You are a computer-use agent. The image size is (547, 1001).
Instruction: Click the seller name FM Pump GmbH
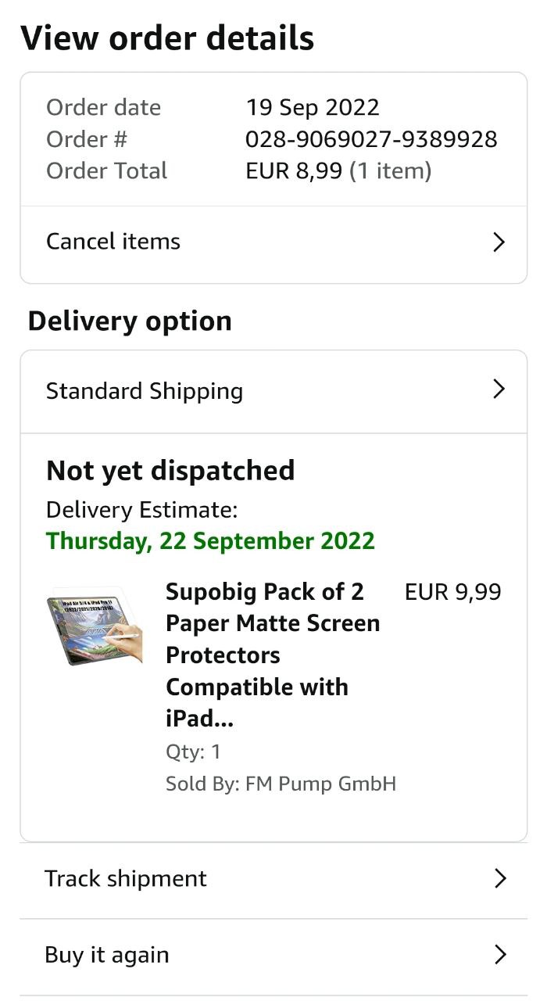[320, 784]
